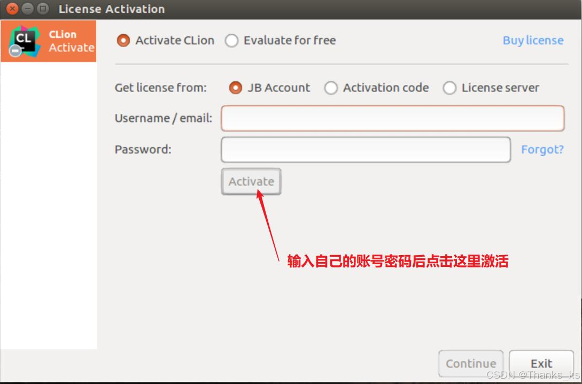Close the License Activation window
Screen dimensions: 582x384
tap(12, 9)
